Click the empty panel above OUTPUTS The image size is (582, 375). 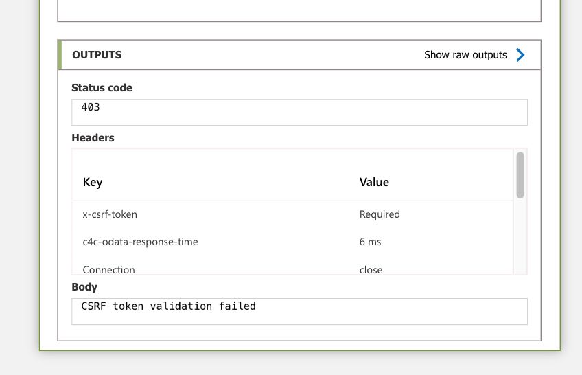coord(299,10)
